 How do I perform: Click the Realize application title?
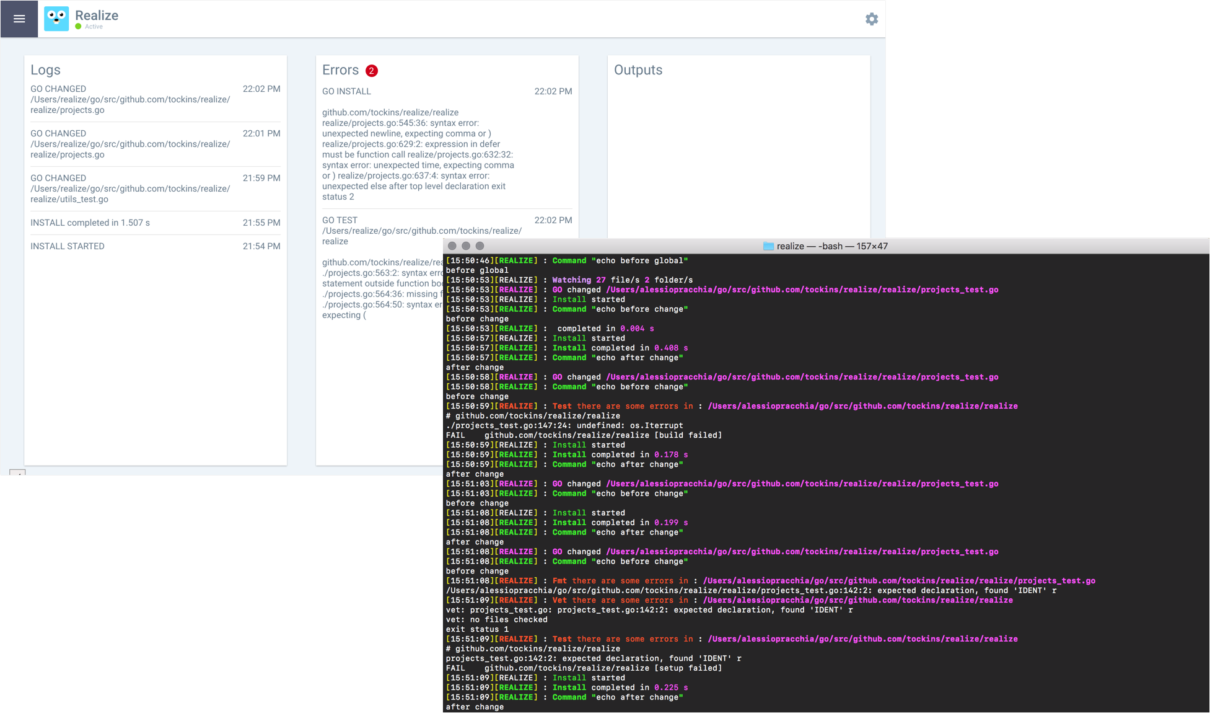pyautogui.click(x=97, y=15)
